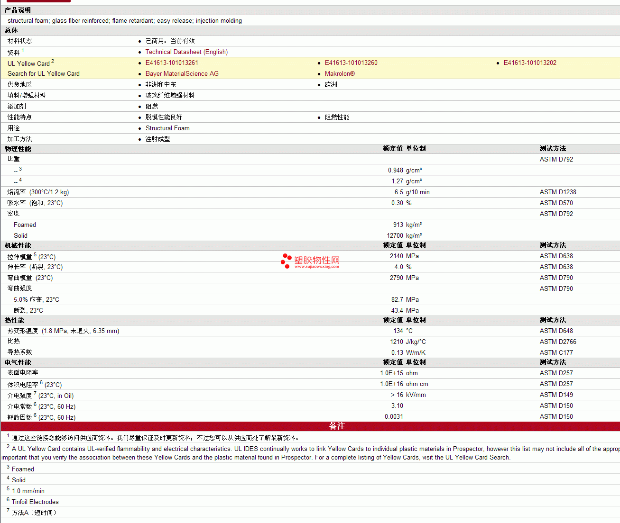This screenshot has height=523, width=620.
Task: Click the www.sujiaowuxing.com watermark URL
Action: [316, 267]
